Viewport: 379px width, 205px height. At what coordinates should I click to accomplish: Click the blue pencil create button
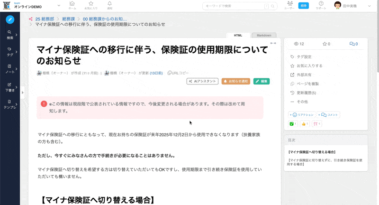[10, 19]
